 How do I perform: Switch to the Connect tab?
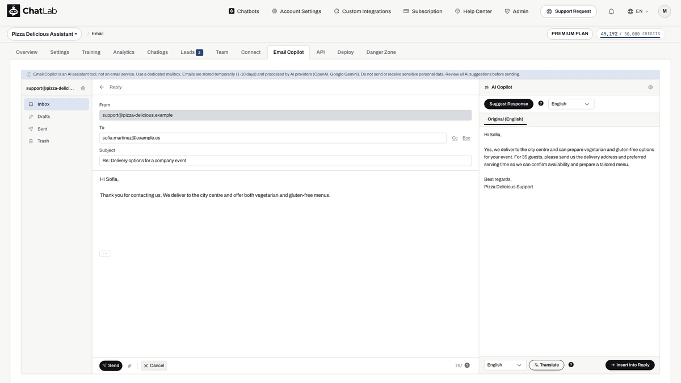(x=251, y=52)
